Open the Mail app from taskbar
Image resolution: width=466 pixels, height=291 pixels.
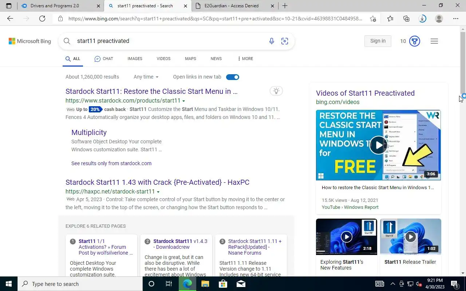241,284
